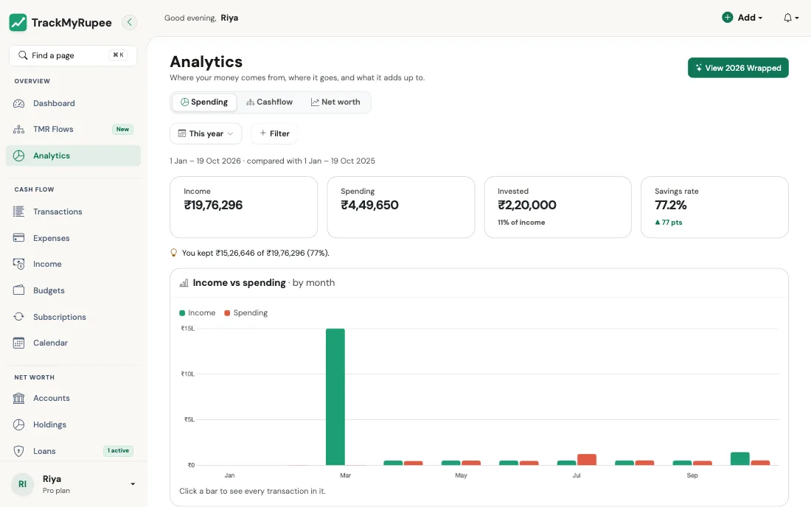
Task: Click the calendar icon in This year selector
Action: 182,133
